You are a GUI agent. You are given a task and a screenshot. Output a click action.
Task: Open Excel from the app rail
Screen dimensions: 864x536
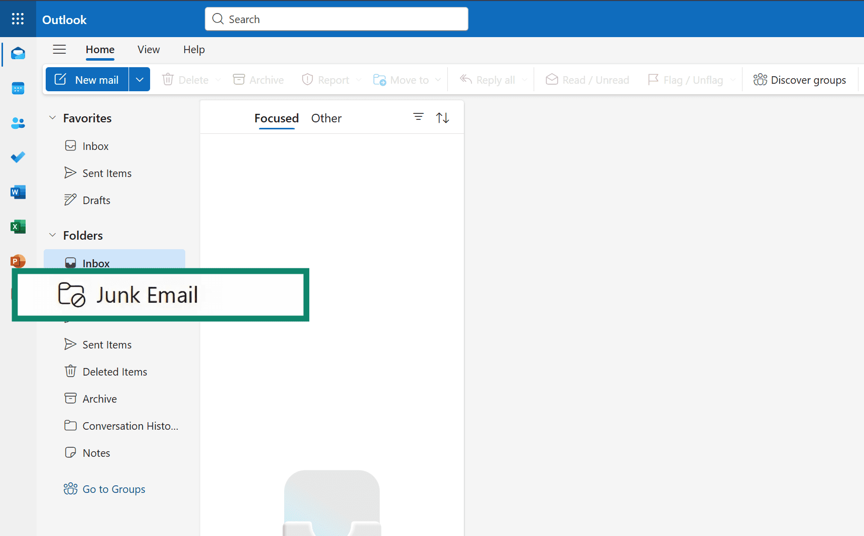[x=18, y=226]
